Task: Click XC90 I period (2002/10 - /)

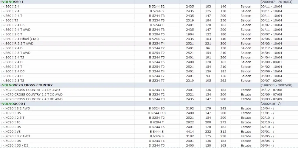Action: coord(271,104)
